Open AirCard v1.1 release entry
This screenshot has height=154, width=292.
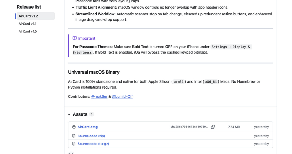tap(27, 24)
